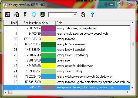The image size is (138, 98).
Task: Select the tereny rolnicze description with count 88
Action: pos(66,39)
